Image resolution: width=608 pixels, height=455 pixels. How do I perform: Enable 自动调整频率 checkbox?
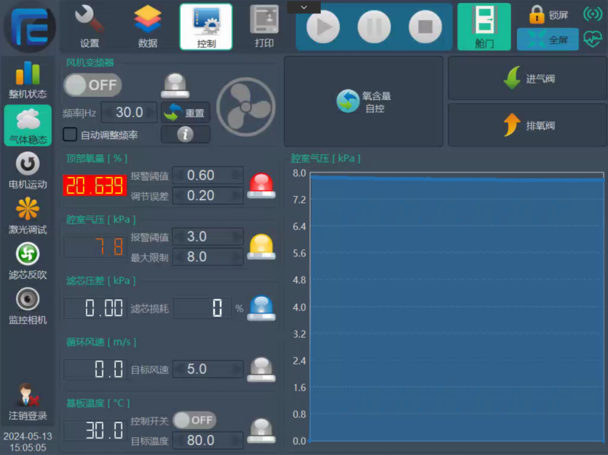tap(70, 135)
